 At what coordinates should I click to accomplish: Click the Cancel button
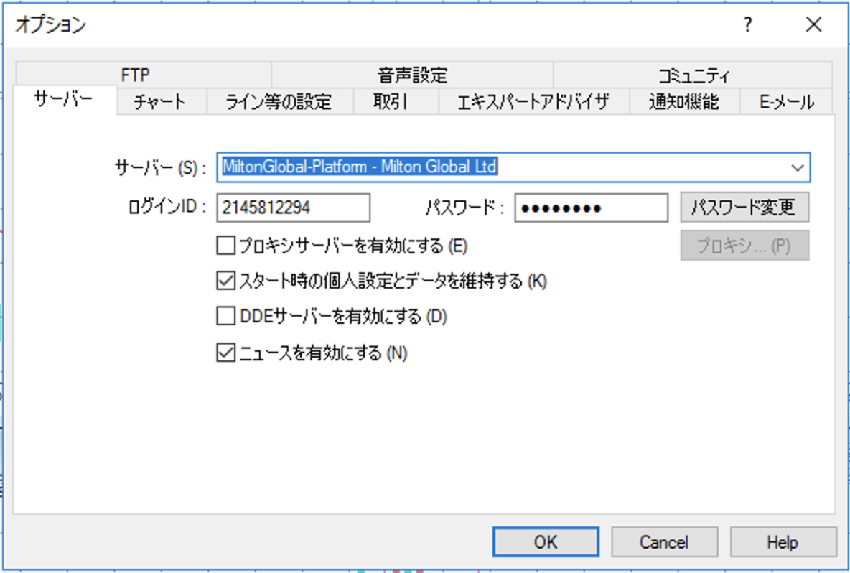(665, 541)
